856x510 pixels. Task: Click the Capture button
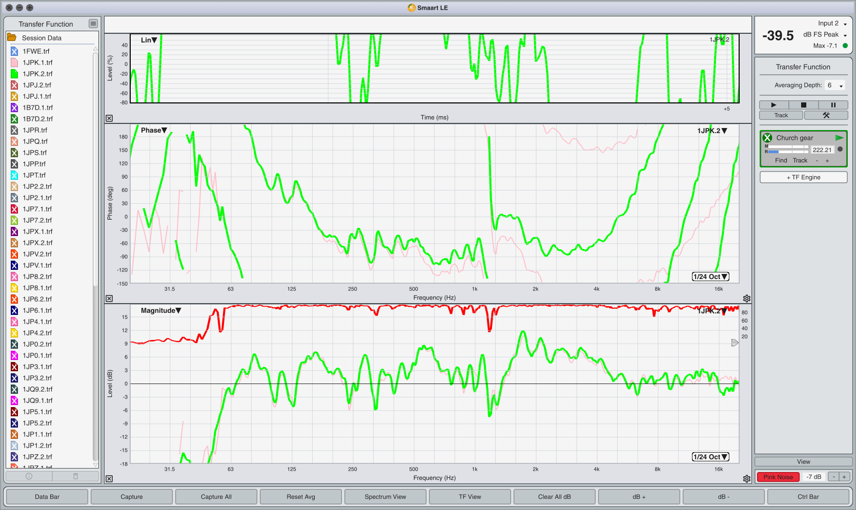coord(132,497)
